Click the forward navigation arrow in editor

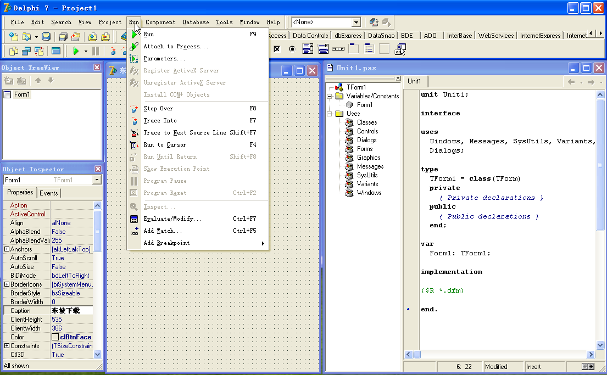tap(591, 82)
